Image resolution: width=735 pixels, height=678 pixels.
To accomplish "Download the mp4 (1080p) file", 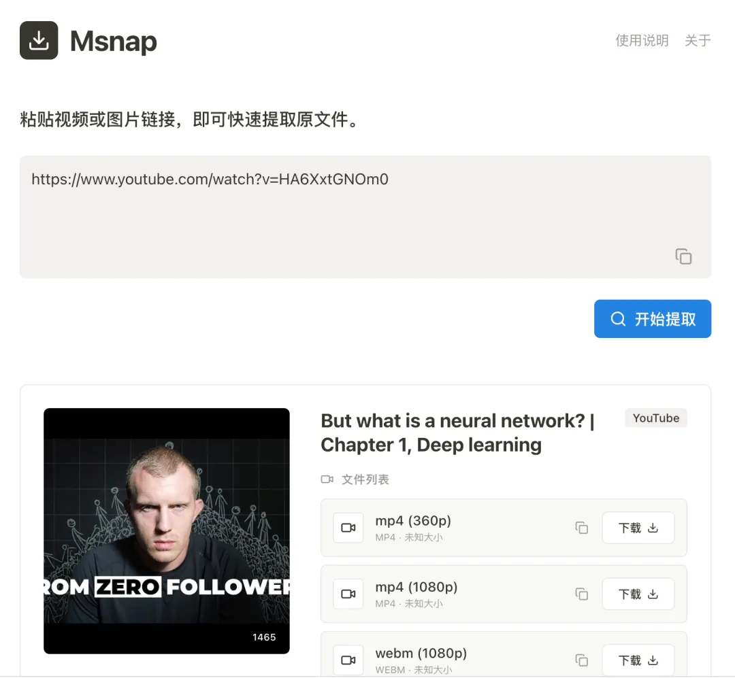I will coord(638,594).
